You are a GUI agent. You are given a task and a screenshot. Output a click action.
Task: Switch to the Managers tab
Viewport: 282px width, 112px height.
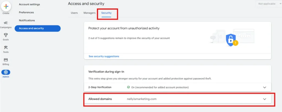90,13
